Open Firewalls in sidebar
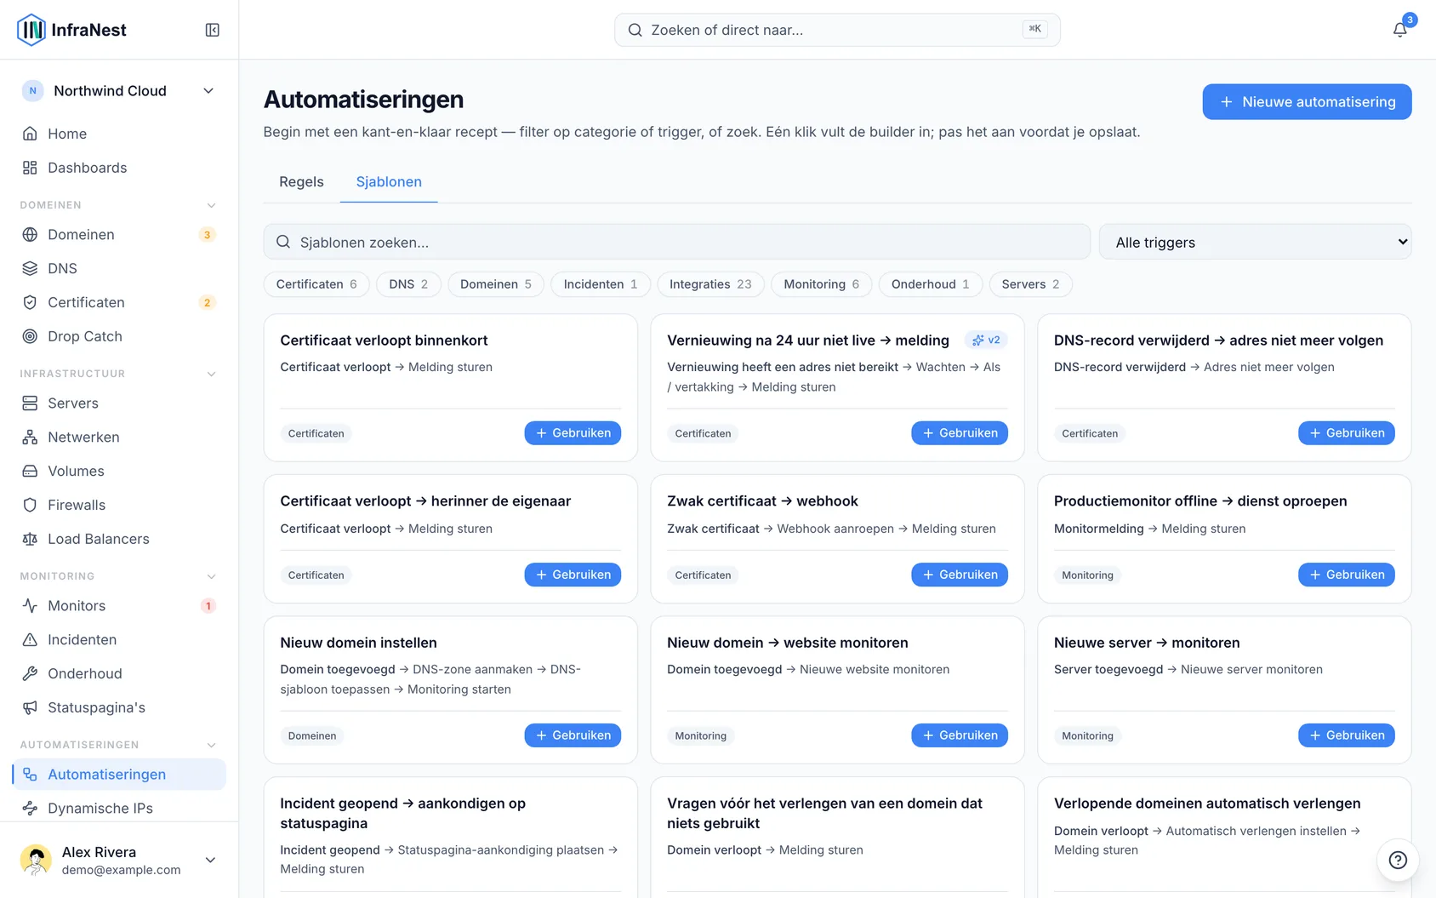The height and width of the screenshot is (898, 1436). (119, 505)
